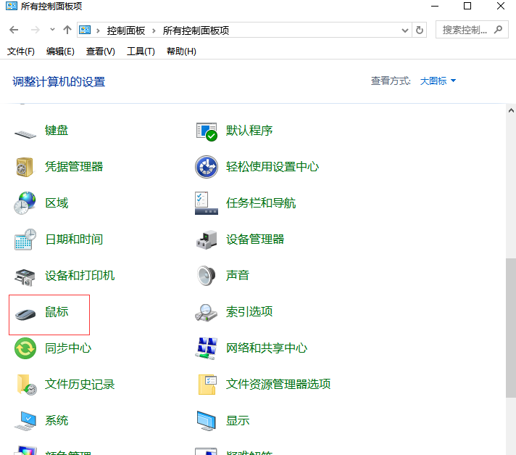The height and width of the screenshot is (455, 516).
Task: Open the 帮助(H) menu
Action: pyautogui.click(x=181, y=52)
